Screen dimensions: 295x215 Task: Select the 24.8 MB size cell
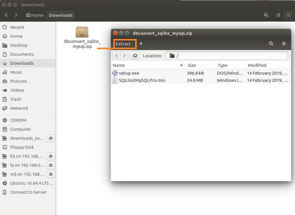pyautogui.click(x=195, y=80)
